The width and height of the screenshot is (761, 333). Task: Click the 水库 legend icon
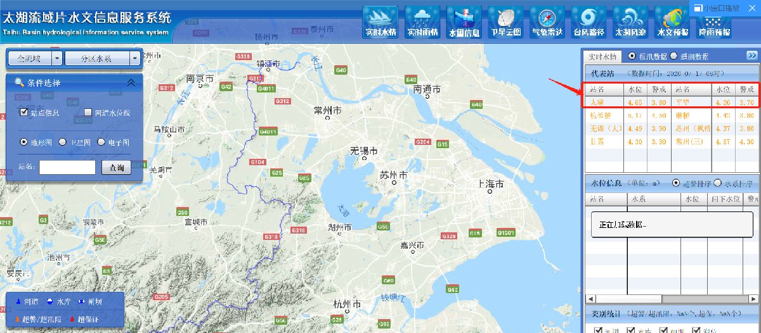49,301
